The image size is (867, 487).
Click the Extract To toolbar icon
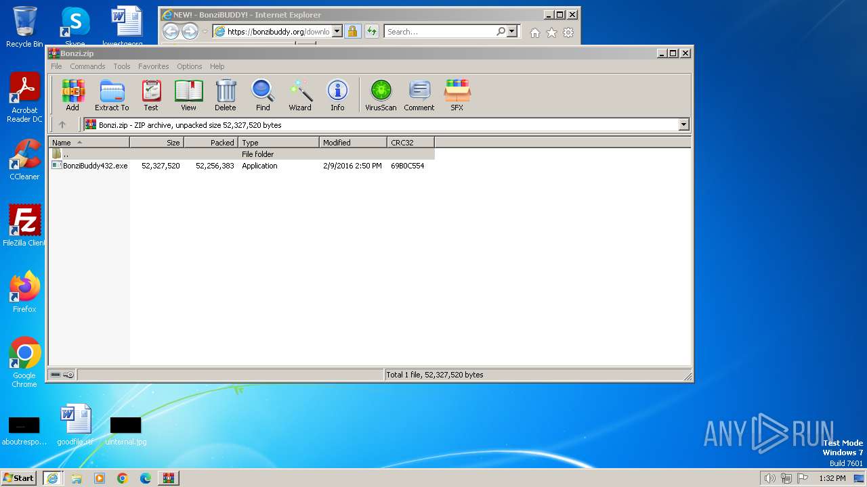pyautogui.click(x=112, y=95)
